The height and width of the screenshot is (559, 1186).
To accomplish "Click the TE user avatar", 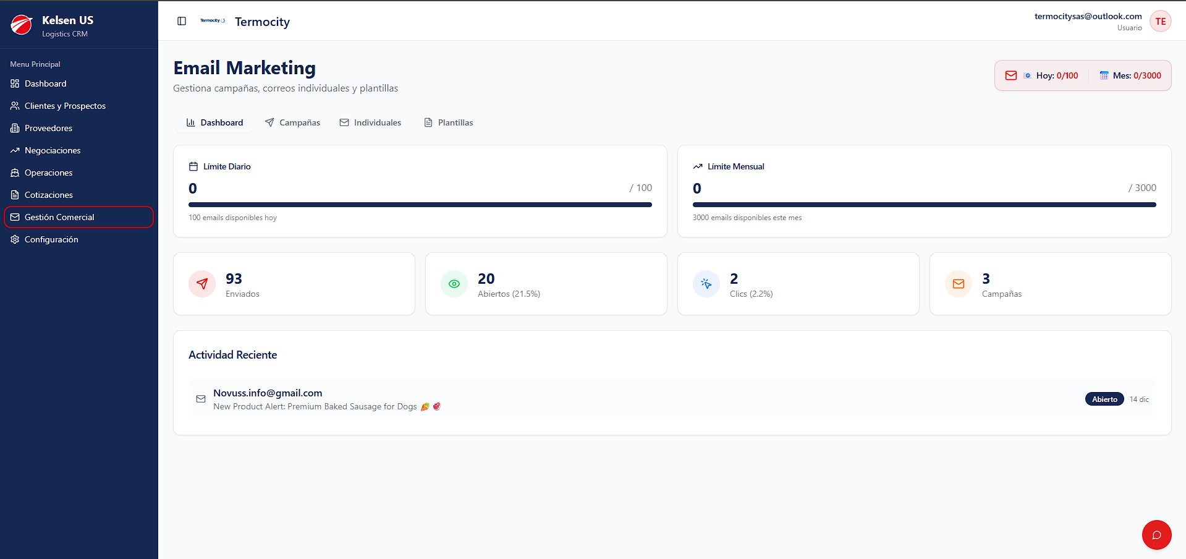I will coord(1160,22).
